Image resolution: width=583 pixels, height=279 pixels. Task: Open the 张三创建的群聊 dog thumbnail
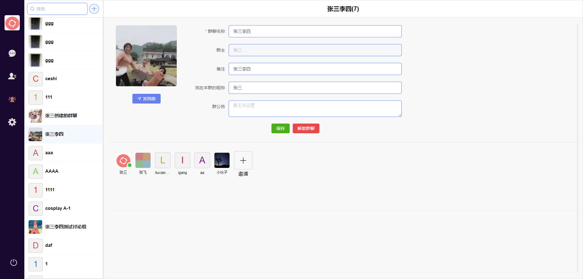click(36, 116)
